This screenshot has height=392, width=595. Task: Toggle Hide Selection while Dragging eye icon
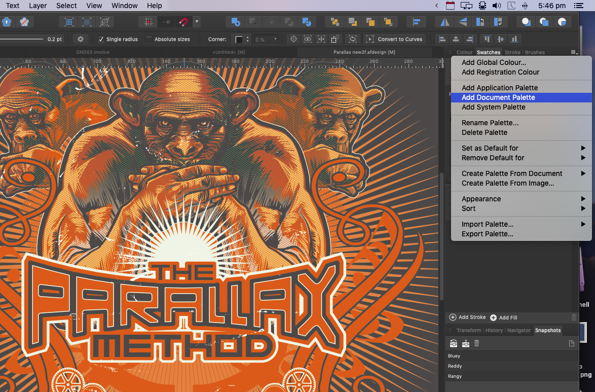[307, 39]
